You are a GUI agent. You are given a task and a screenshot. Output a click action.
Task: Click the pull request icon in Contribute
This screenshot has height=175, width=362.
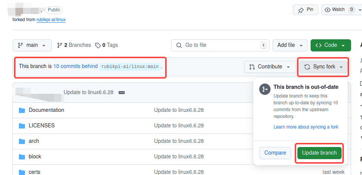click(x=252, y=67)
